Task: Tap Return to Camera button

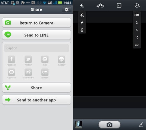Action: tap(36, 23)
